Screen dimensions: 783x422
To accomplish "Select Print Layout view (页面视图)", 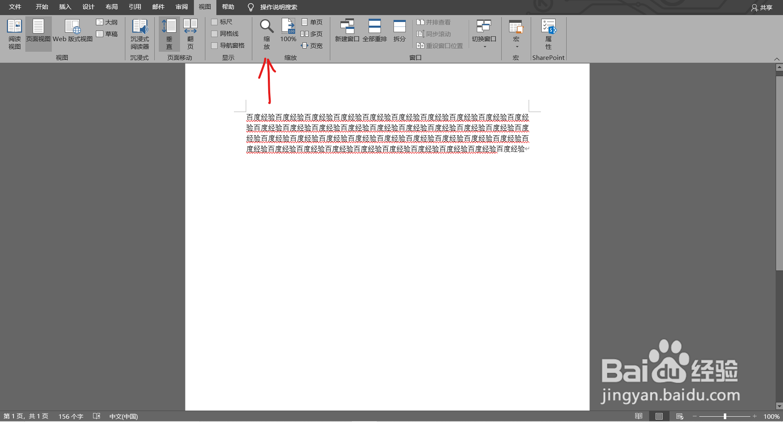I will (x=38, y=34).
